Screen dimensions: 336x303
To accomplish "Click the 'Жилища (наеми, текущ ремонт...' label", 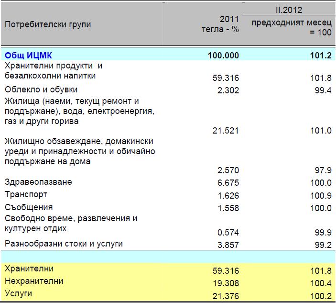I will click(79, 111).
